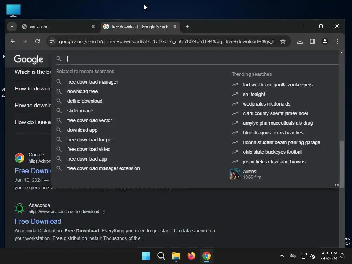Reload the current page

tap(37, 41)
